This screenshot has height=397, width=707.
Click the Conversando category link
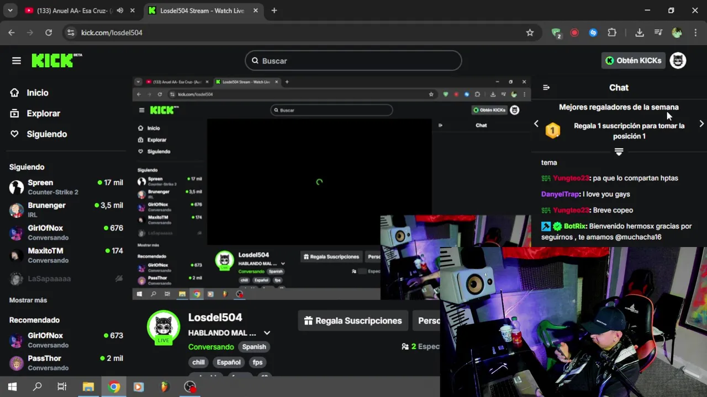coord(211,347)
